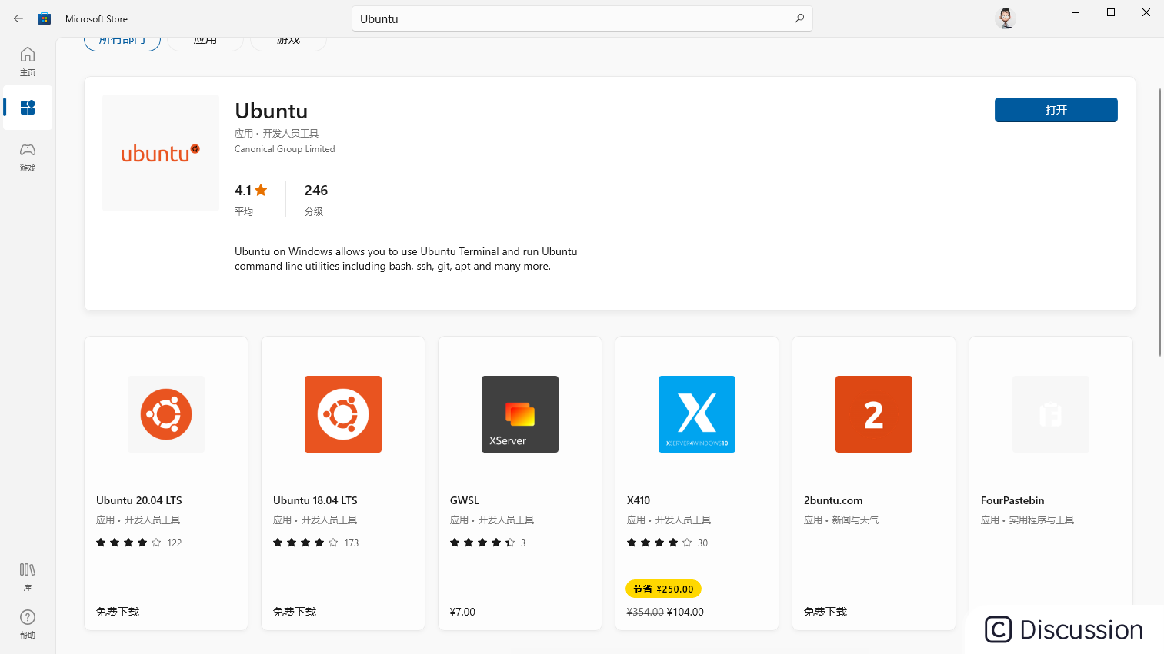Click the 246 ratings count
Image resolution: width=1164 pixels, height=654 pixels.
(316, 191)
